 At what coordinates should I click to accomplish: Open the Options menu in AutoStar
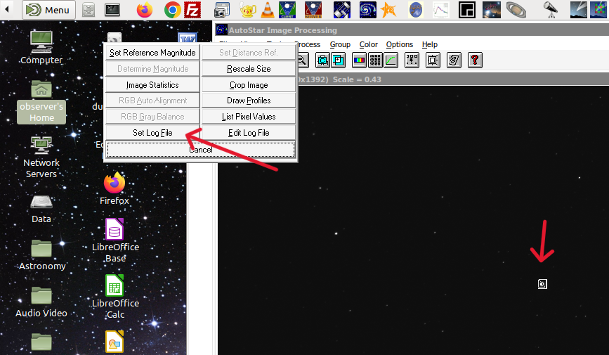point(400,44)
